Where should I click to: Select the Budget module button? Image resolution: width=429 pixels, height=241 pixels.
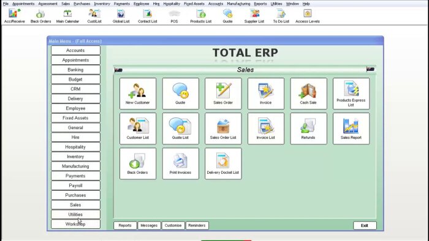(x=75, y=79)
